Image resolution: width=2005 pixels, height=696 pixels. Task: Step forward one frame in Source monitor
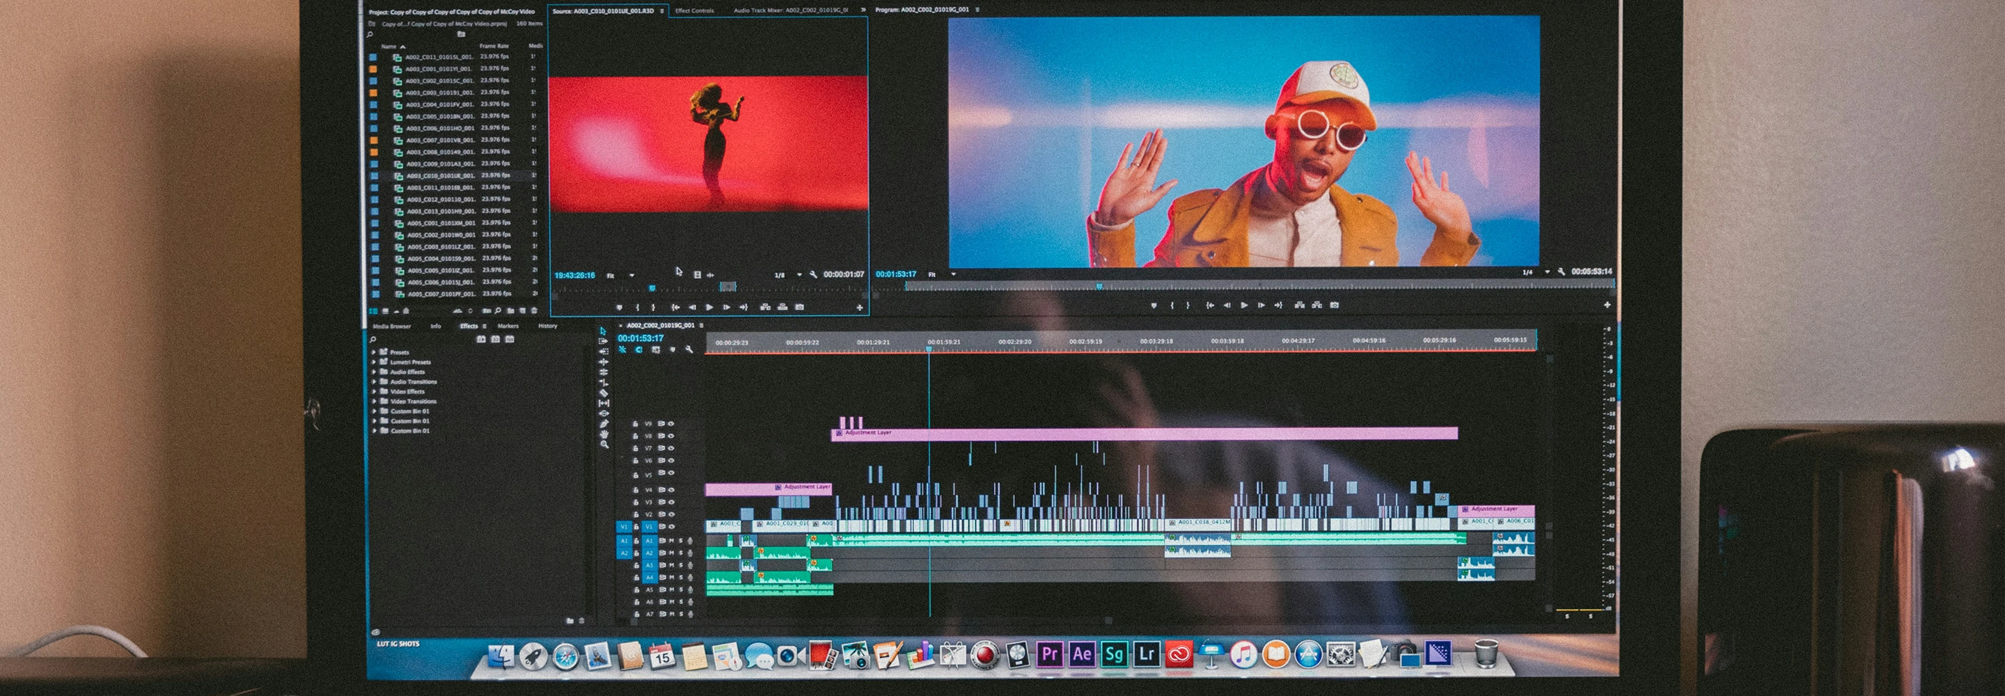coord(727,308)
